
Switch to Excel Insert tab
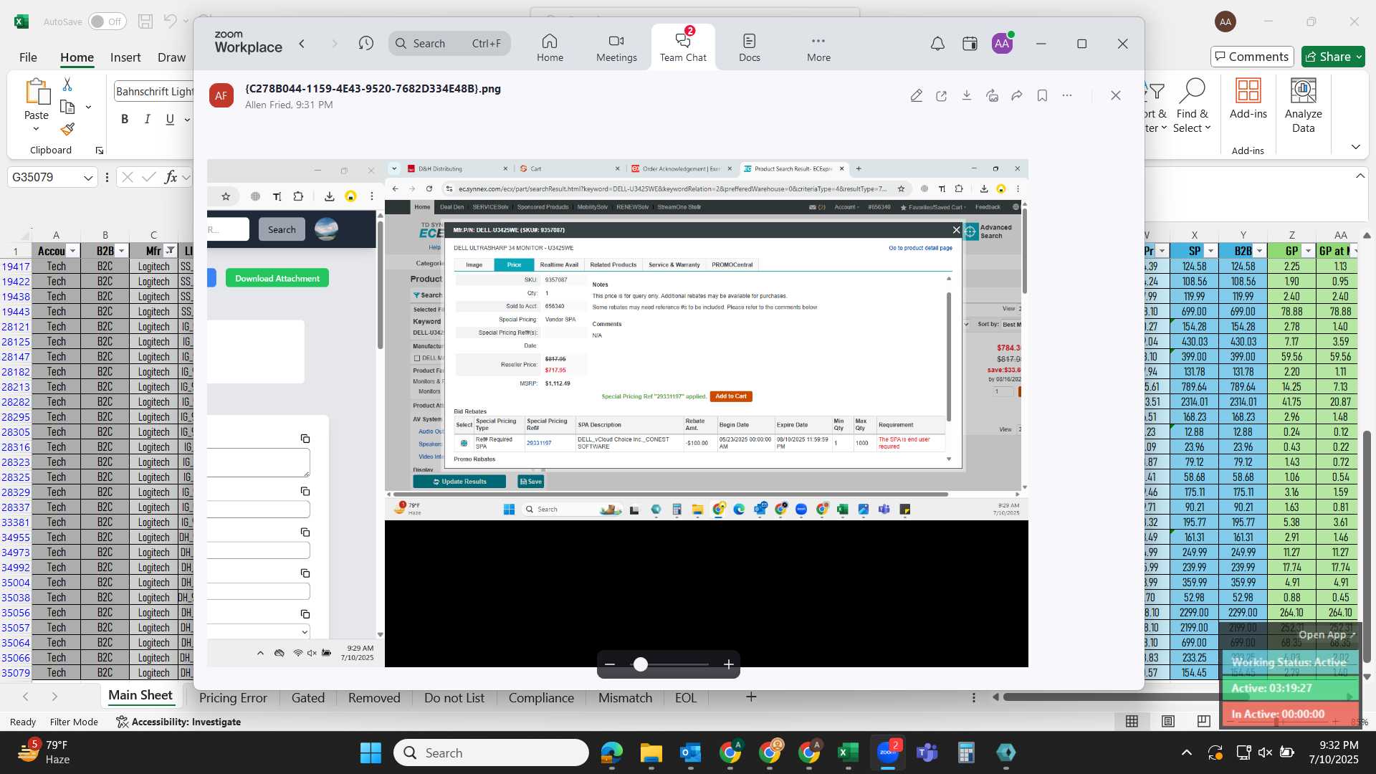[x=125, y=57]
